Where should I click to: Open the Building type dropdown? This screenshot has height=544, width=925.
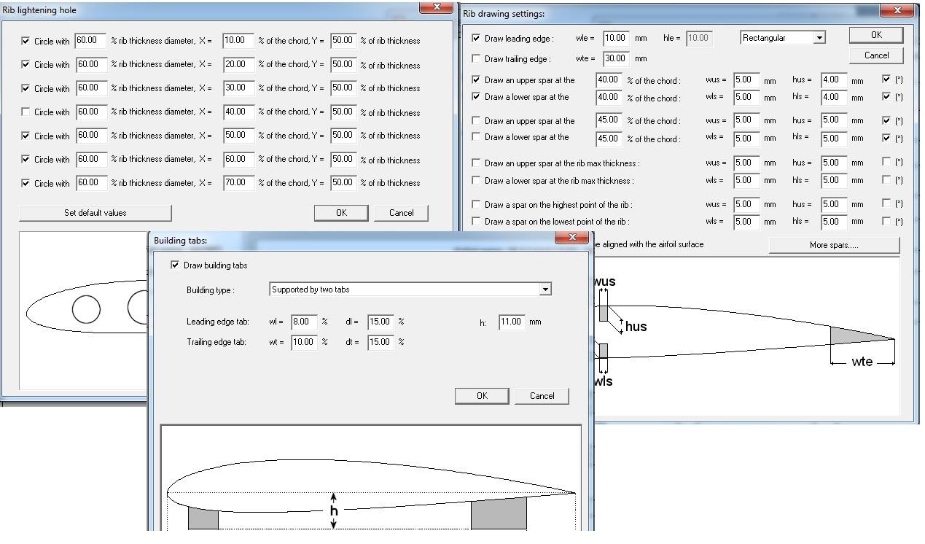point(545,290)
